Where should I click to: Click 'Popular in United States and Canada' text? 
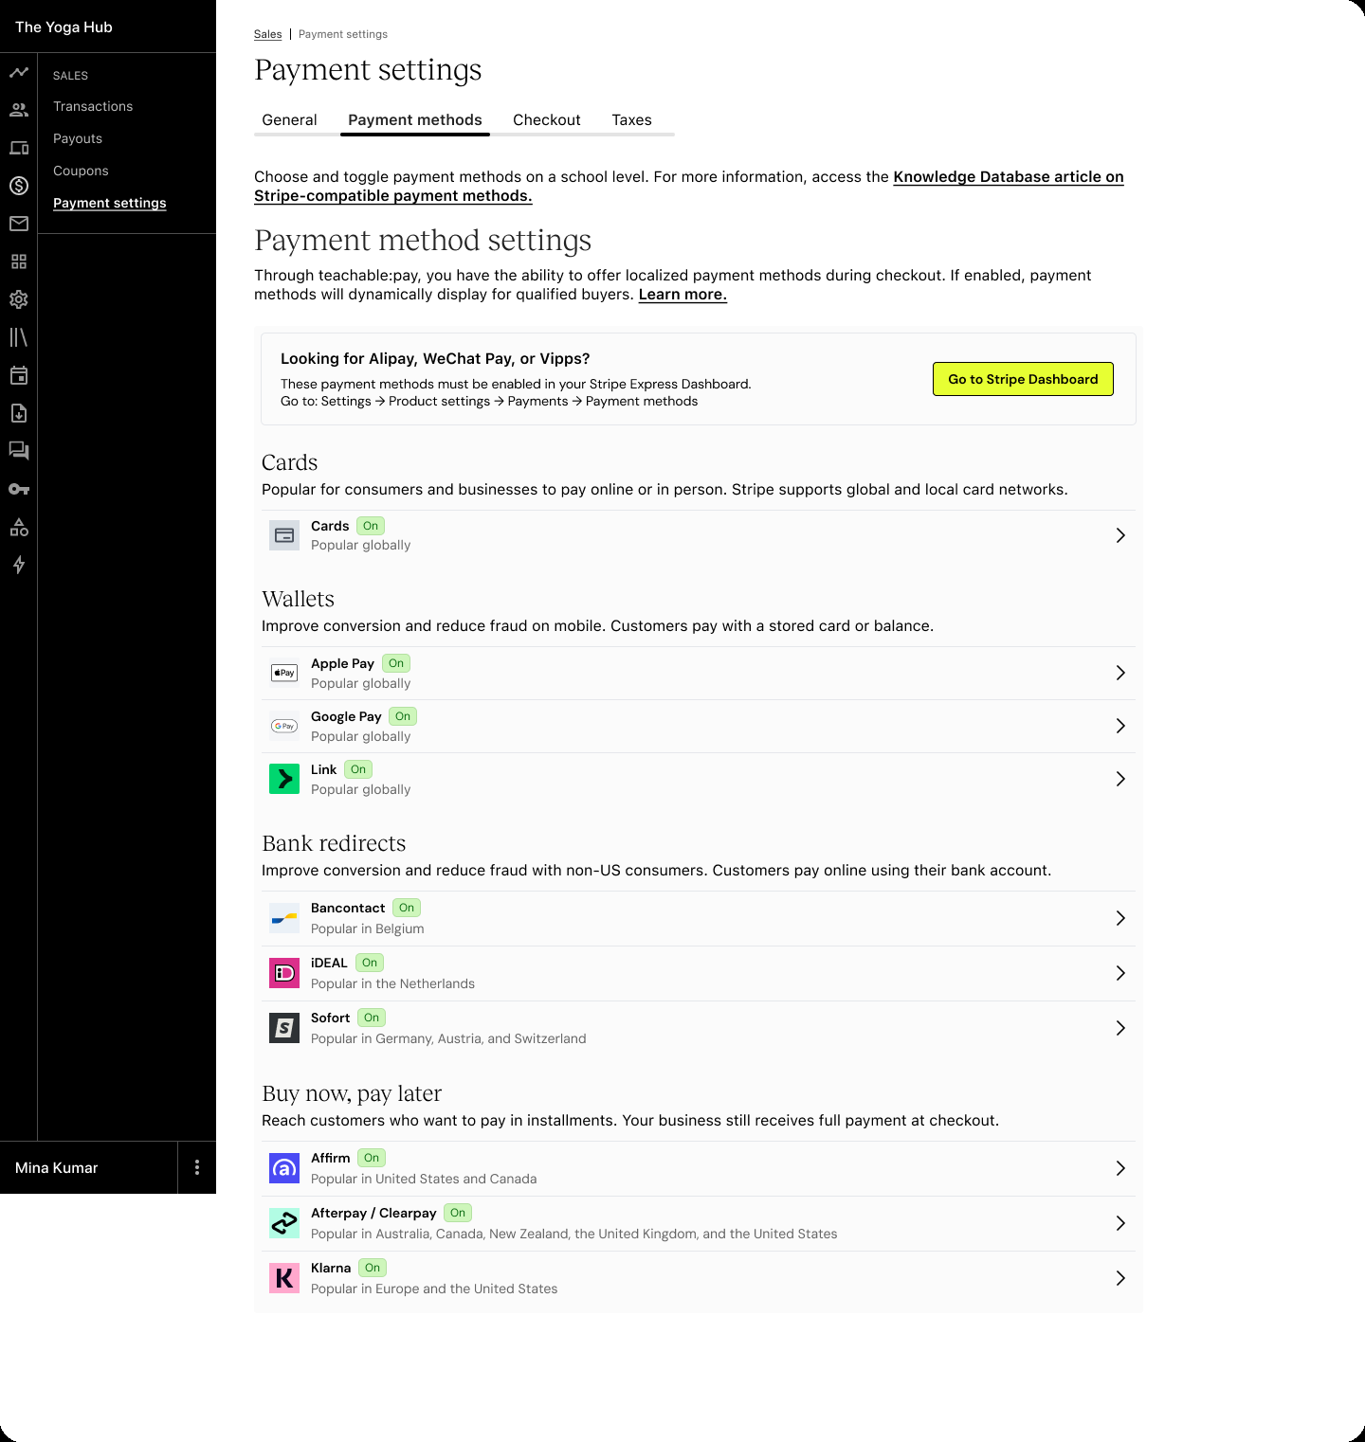(424, 1179)
